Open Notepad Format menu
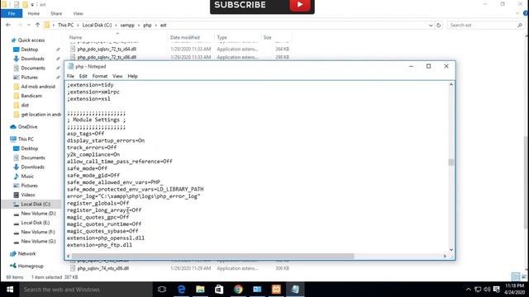Screen dimensions: 529x297 (99, 76)
